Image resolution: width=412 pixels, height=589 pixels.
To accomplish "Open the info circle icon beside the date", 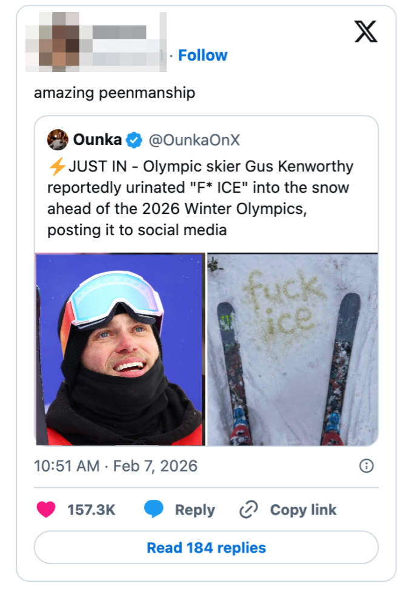I will click(366, 465).
